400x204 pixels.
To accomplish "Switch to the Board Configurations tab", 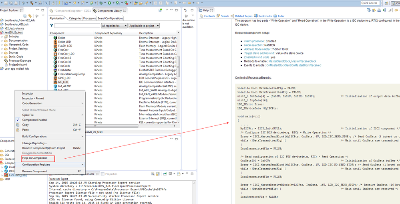I will pos(111,18).
